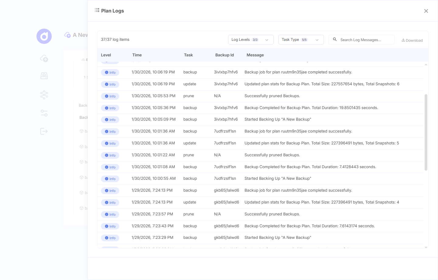This screenshot has width=438, height=280.
Task: Select the timestamp "1/30/2026, 10:00:55 AM"
Action: tap(154, 179)
